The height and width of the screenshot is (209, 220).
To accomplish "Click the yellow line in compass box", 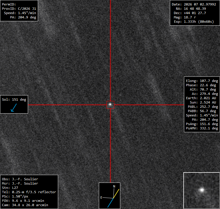I will [x=116, y=194].
